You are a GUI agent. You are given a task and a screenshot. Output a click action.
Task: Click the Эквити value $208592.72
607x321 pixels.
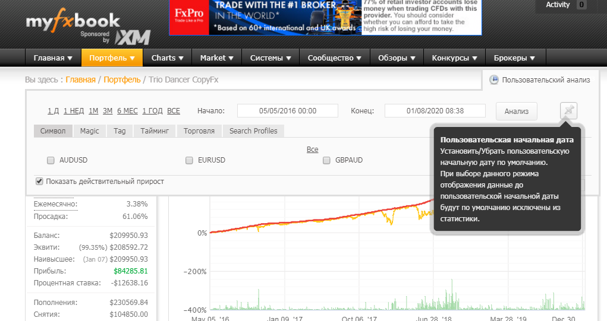128,247
